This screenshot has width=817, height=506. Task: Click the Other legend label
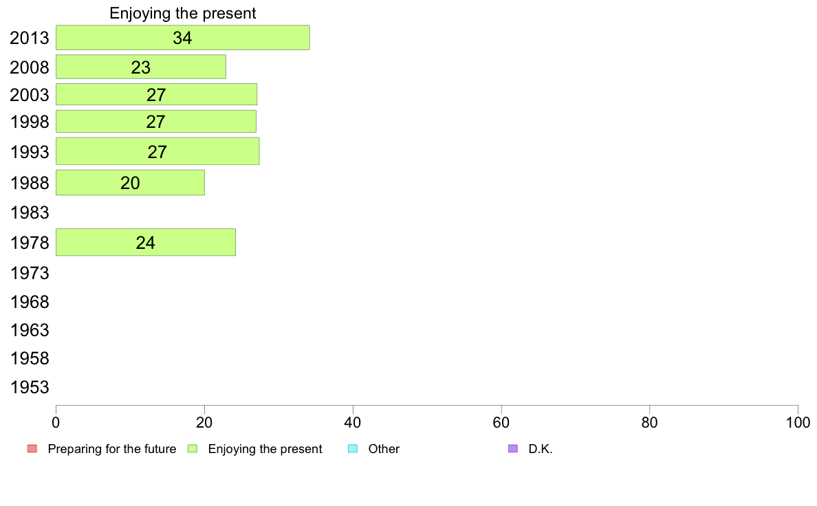pyautogui.click(x=384, y=449)
